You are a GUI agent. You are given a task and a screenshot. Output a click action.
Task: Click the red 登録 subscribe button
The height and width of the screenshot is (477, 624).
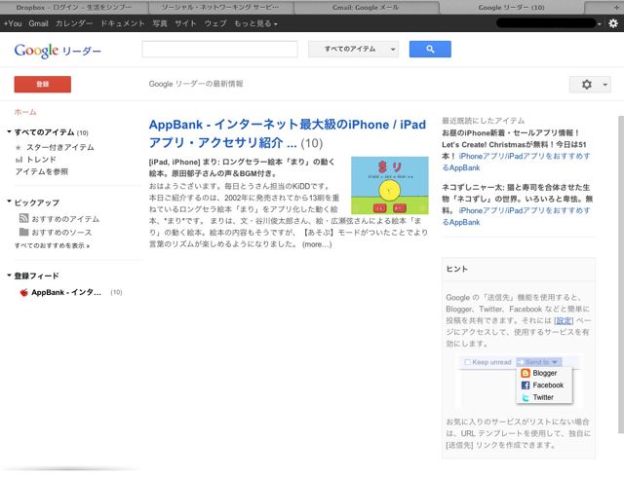click(43, 85)
